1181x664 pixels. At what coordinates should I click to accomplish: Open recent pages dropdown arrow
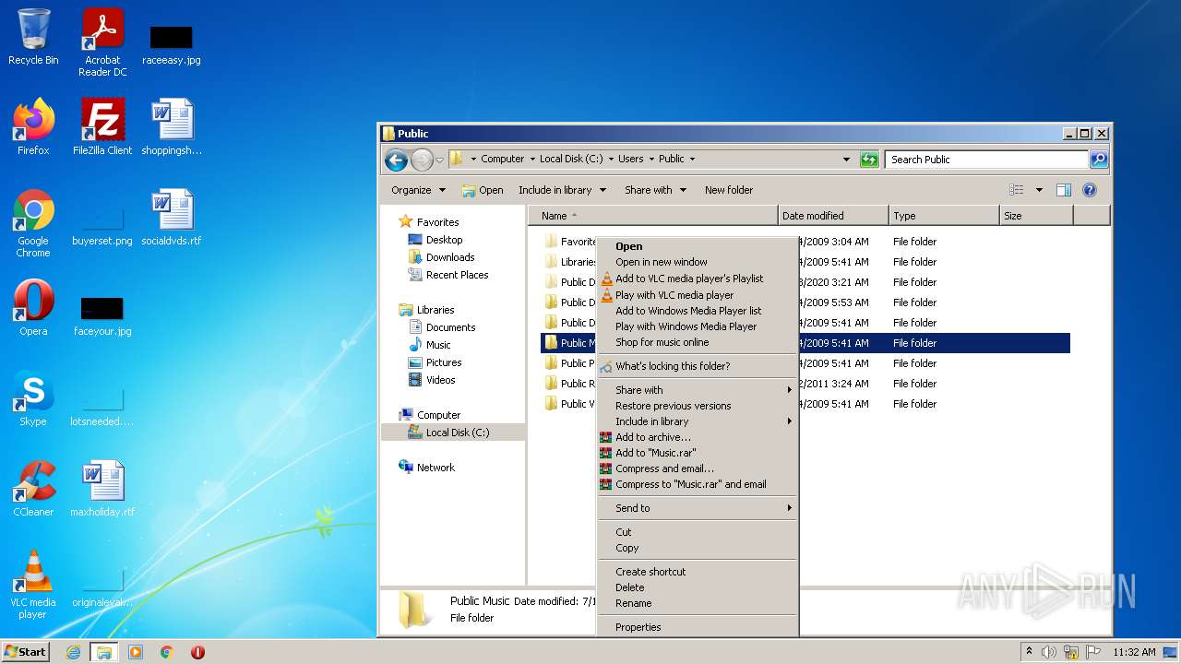(x=439, y=160)
